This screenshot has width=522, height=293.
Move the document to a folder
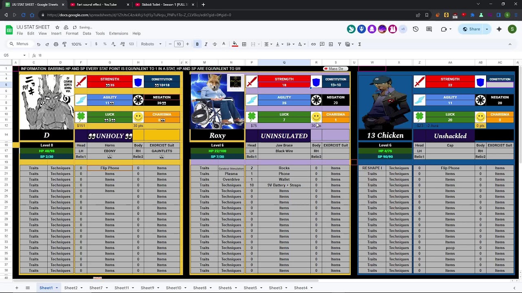coord(66,27)
